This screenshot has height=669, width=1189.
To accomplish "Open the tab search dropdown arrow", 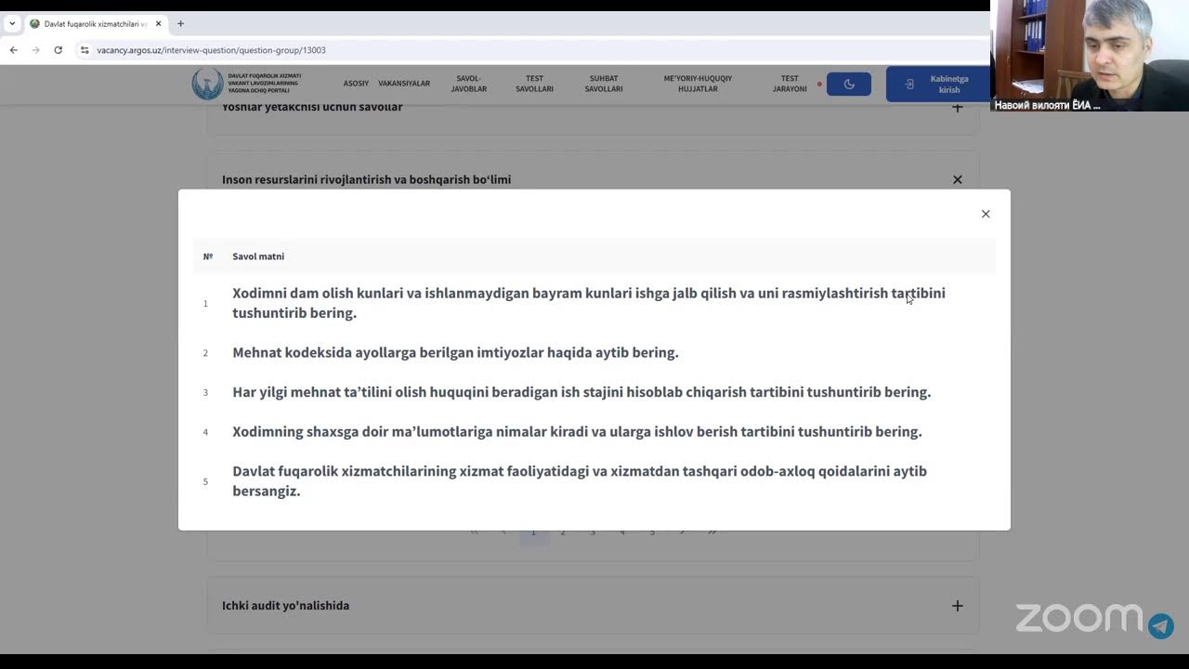I will point(12,23).
